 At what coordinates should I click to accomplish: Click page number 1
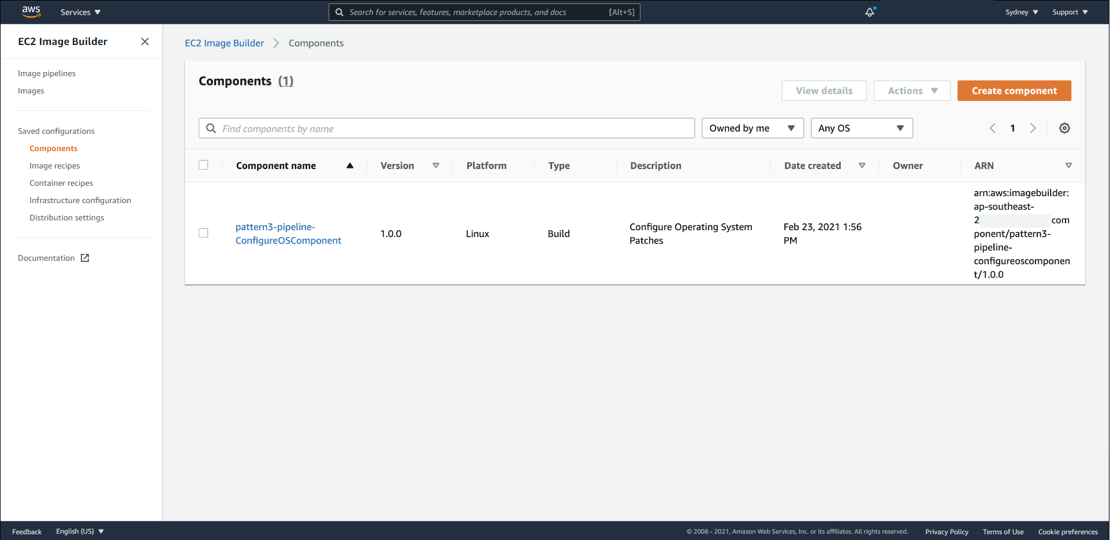pyautogui.click(x=1012, y=128)
